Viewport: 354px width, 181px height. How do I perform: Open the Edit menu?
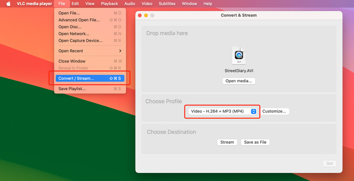(75, 4)
